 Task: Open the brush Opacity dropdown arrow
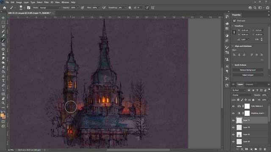[77, 8]
